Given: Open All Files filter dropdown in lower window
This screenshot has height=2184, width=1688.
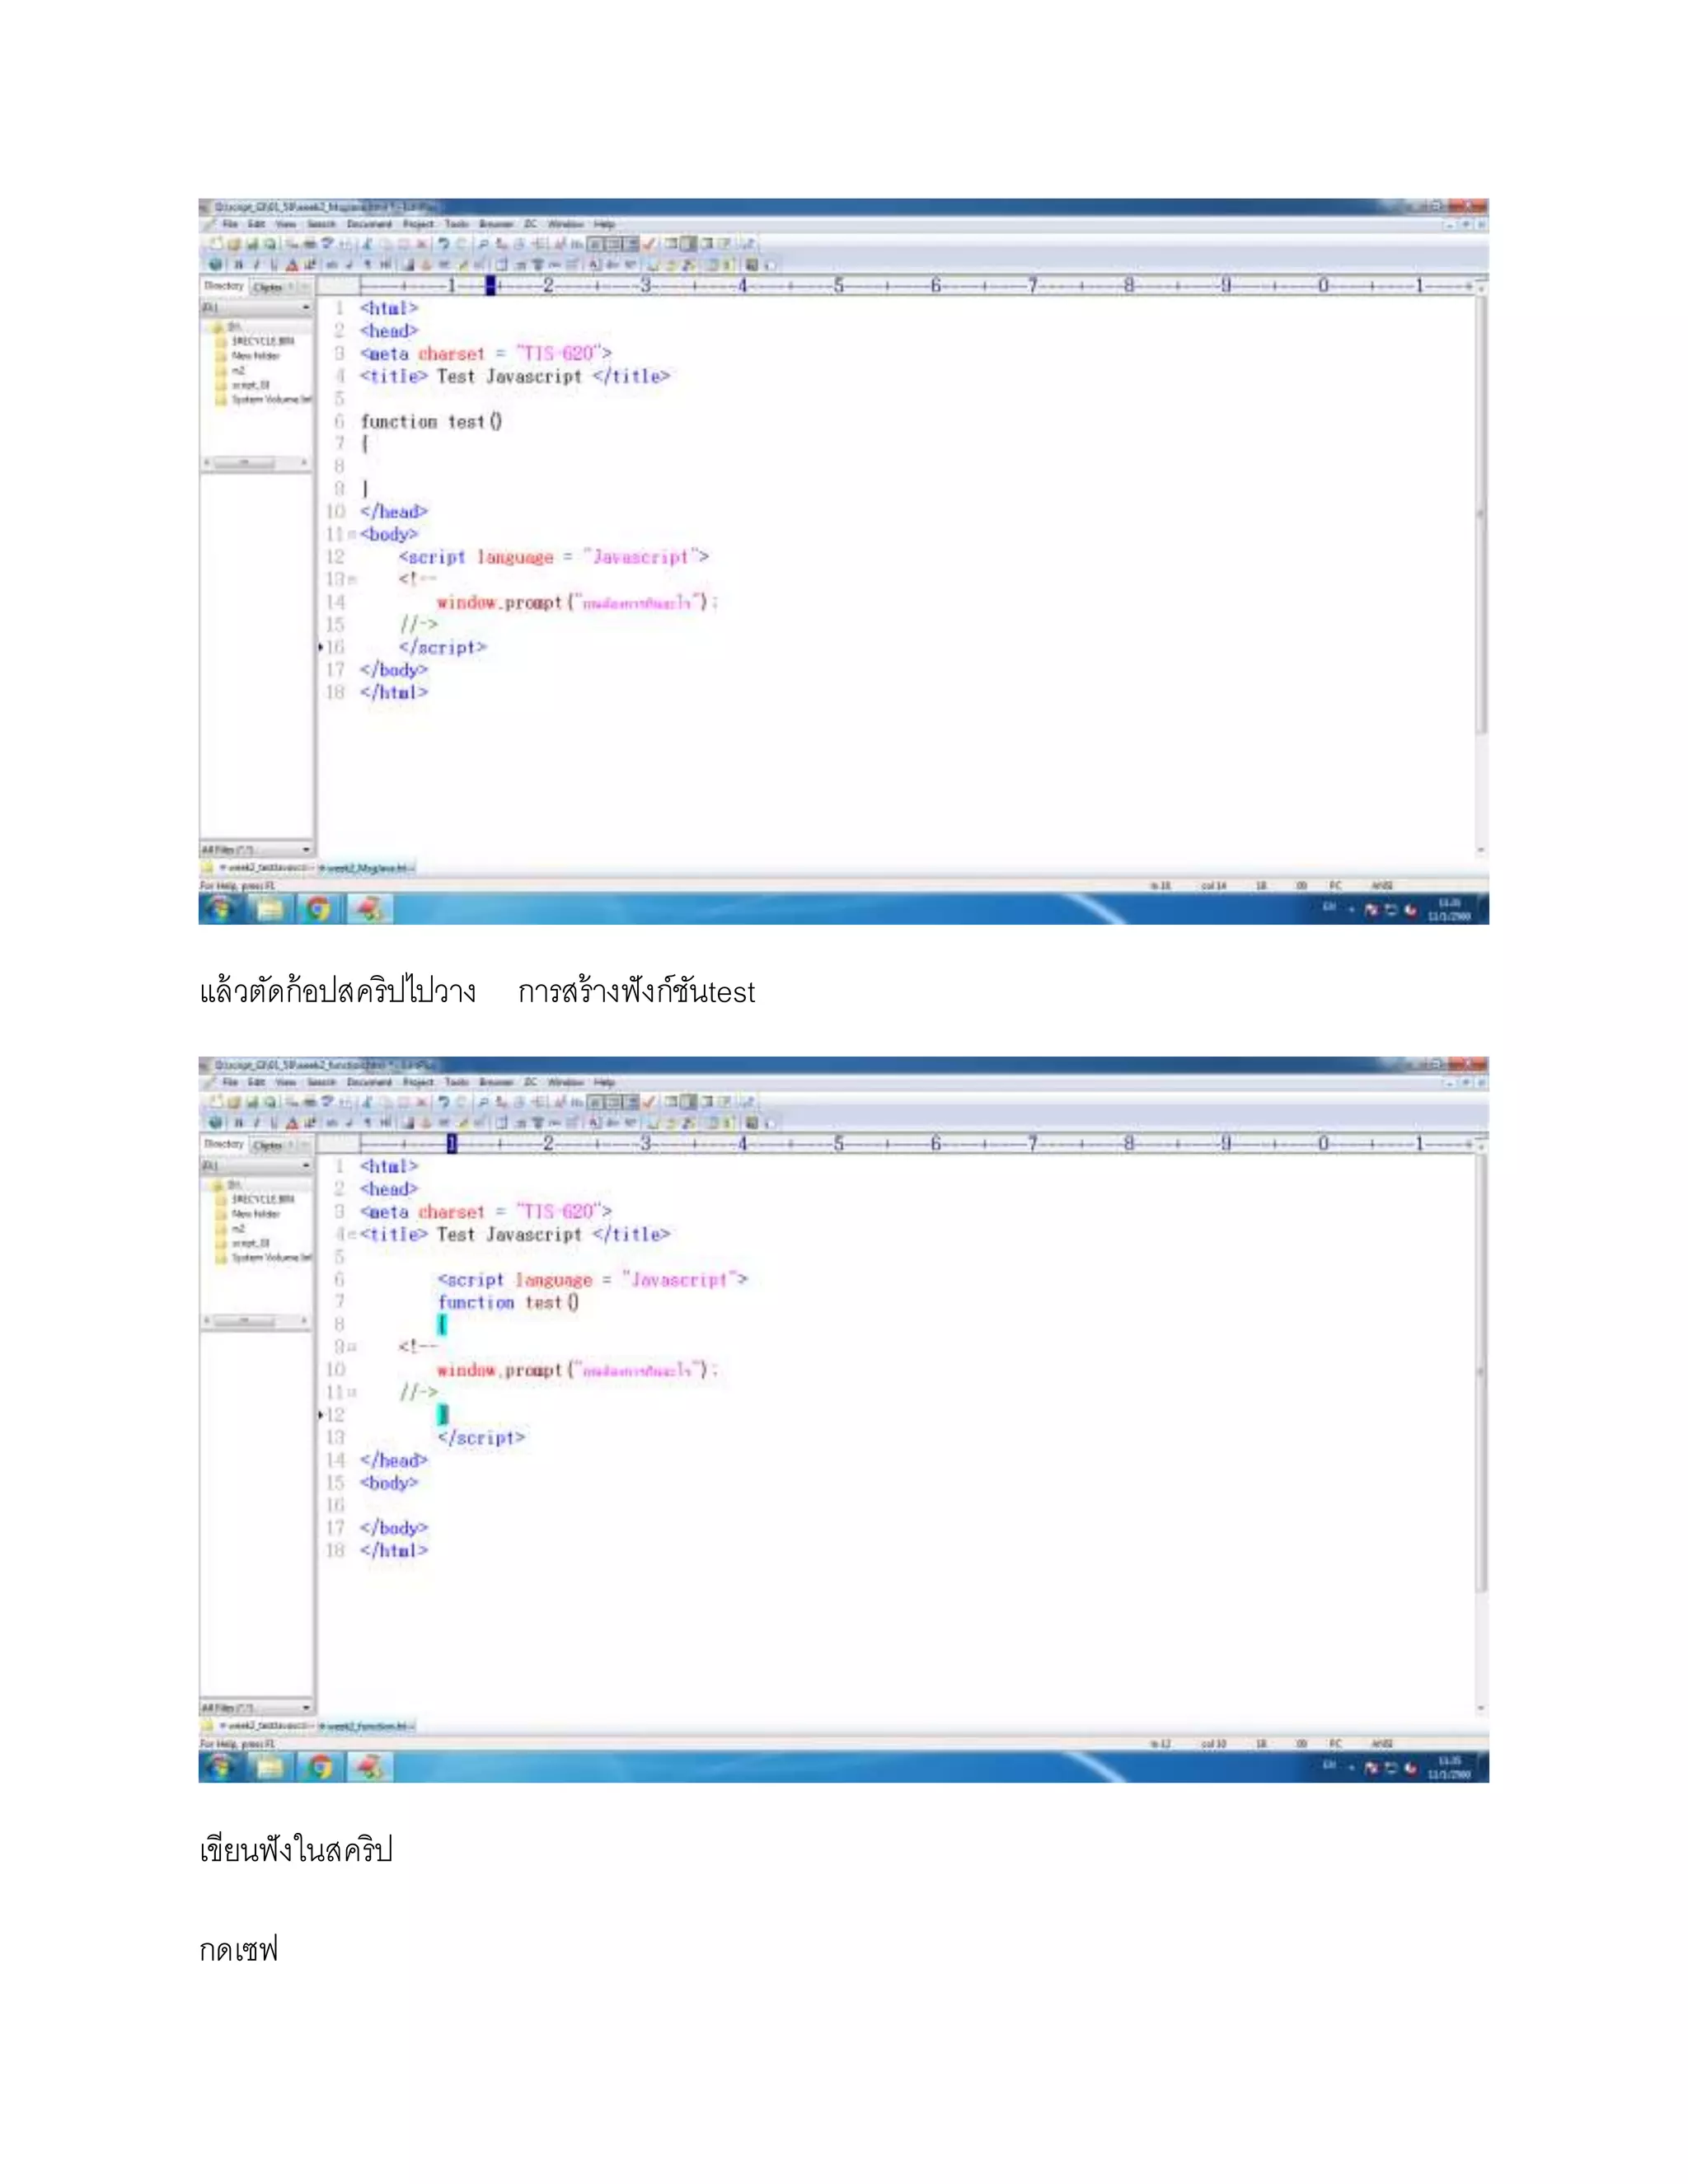Looking at the screenshot, I should [306, 1708].
